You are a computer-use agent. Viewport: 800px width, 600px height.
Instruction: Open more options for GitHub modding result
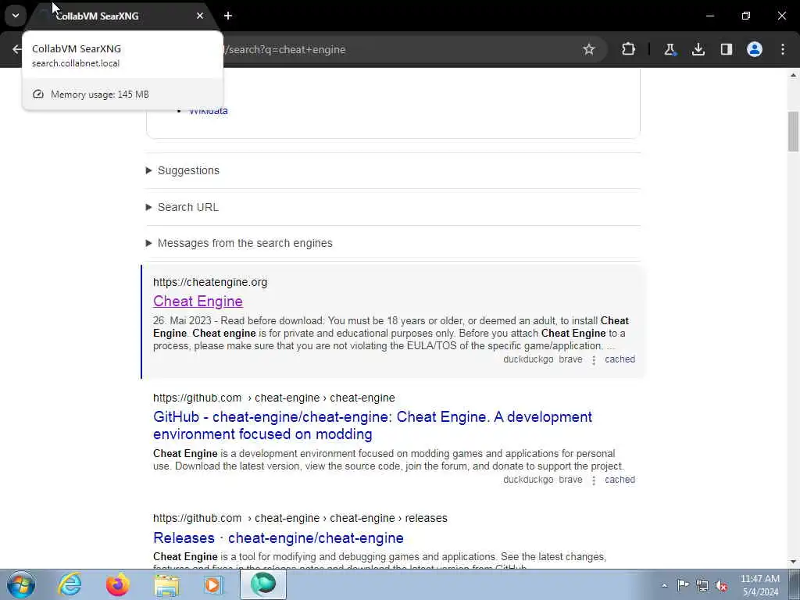pyautogui.click(x=594, y=480)
